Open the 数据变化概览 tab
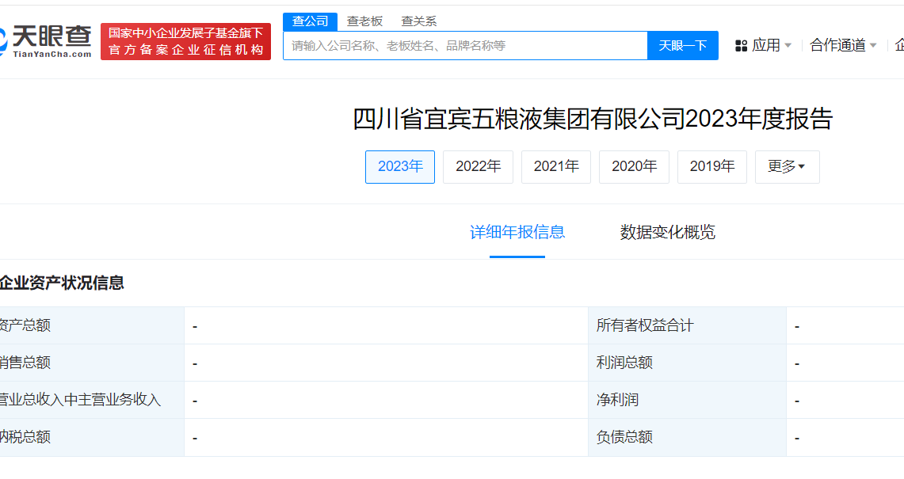This screenshot has width=904, height=479. pos(667,232)
